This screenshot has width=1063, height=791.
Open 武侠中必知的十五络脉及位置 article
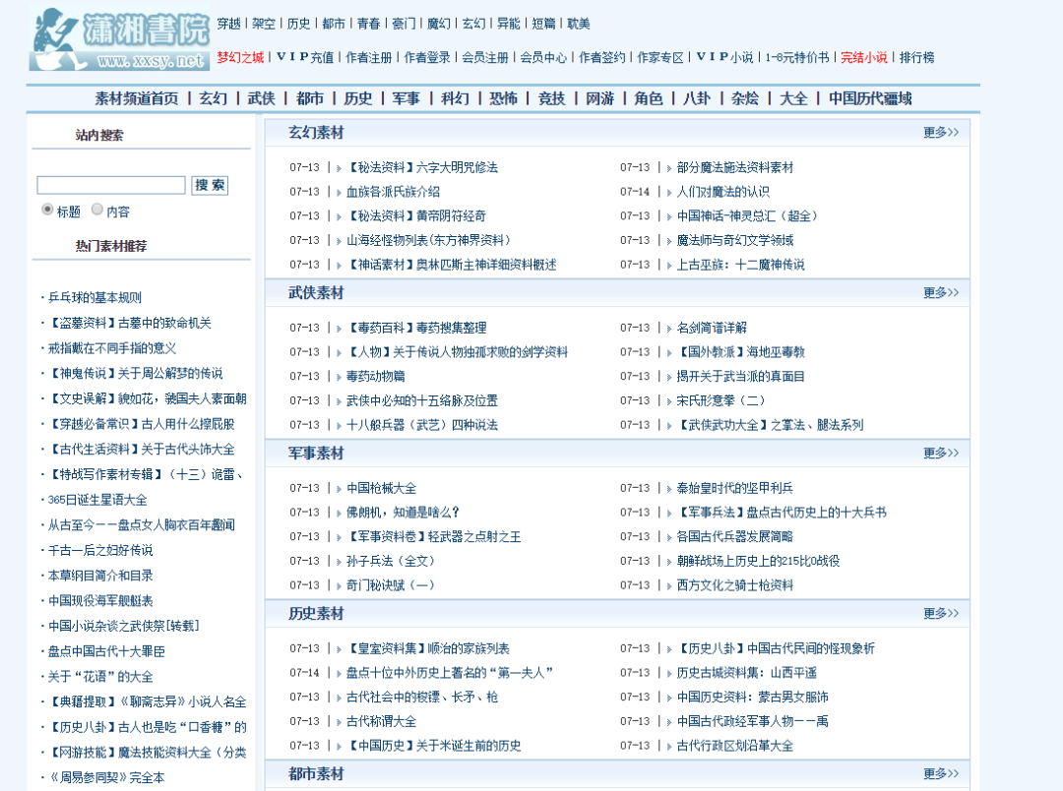[x=422, y=401]
